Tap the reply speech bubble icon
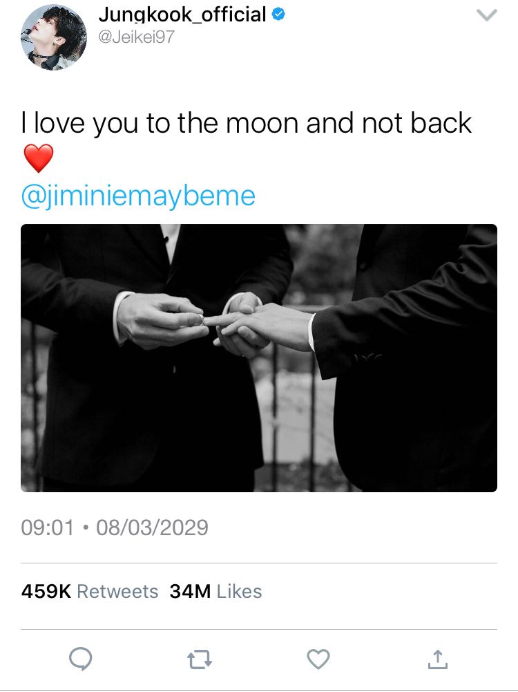The width and height of the screenshot is (518, 692). point(81,660)
